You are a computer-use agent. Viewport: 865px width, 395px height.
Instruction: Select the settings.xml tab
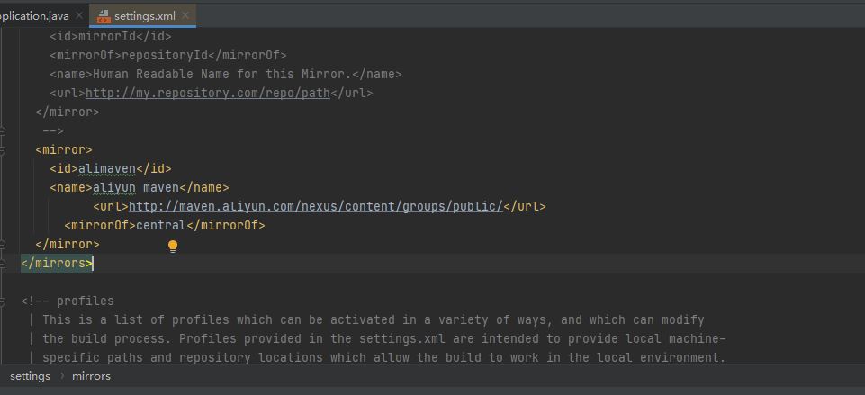(x=144, y=16)
